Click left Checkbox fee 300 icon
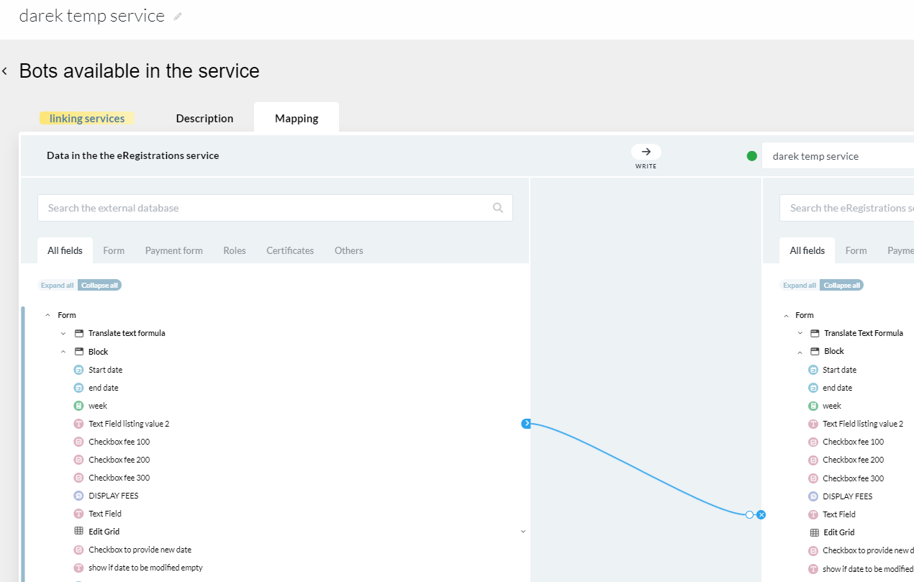 pyautogui.click(x=78, y=478)
